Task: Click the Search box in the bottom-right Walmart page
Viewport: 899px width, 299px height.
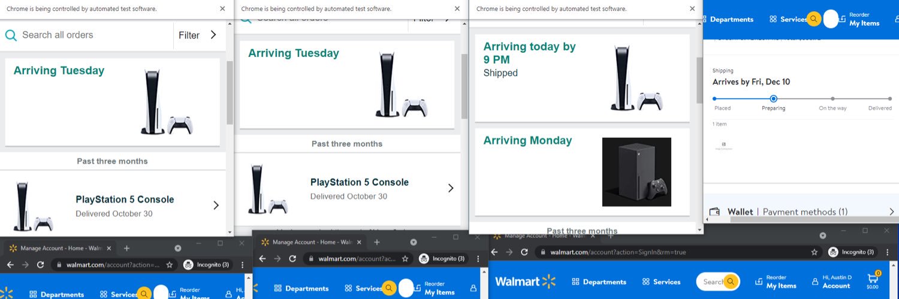Action: (x=712, y=282)
